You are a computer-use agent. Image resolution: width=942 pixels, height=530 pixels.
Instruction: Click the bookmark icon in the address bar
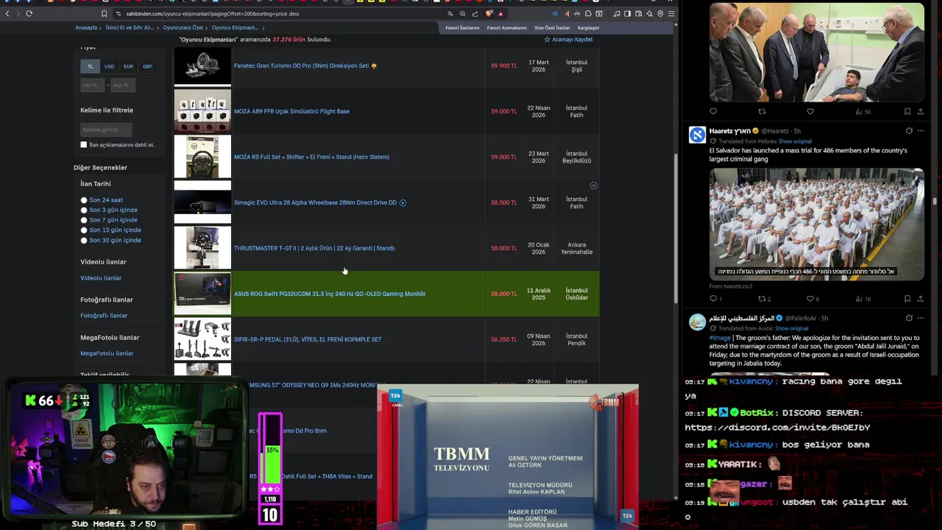pos(104,13)
